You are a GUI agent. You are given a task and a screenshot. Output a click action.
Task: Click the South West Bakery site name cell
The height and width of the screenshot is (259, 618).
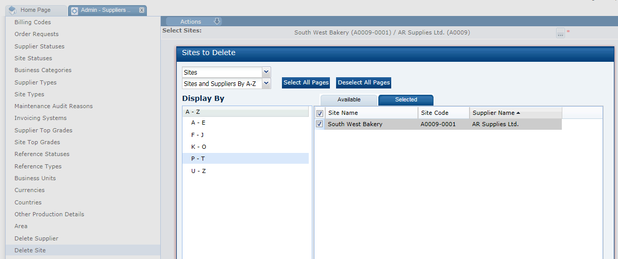click(x=372, y=125)
